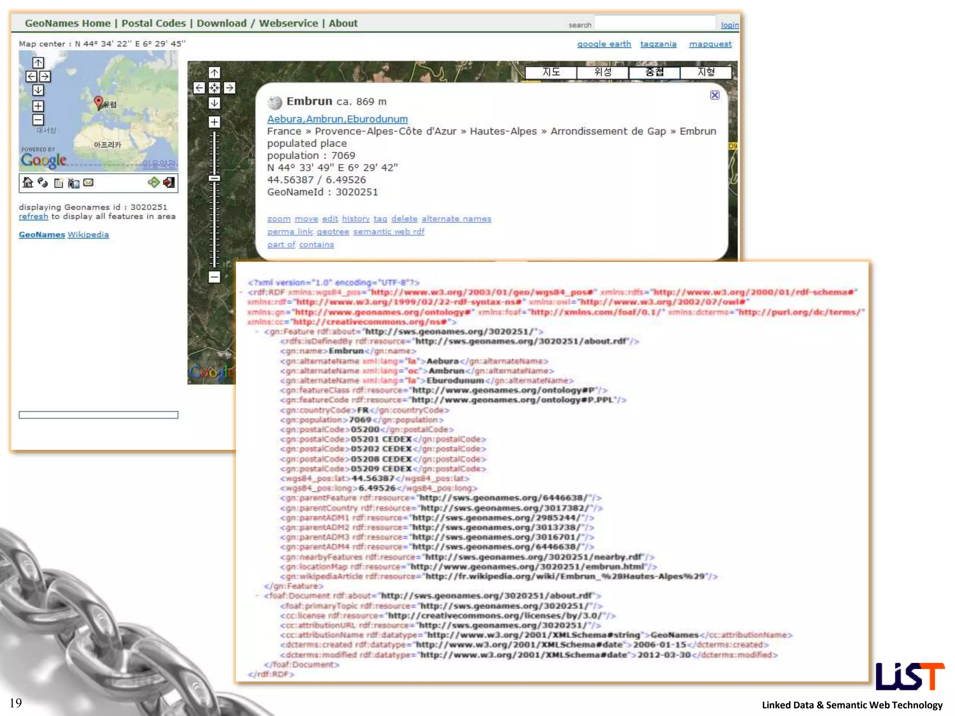The width and height of the screenshot is (955, 716).
Task: Close the Embrun info popup
Action: point(714,95)
